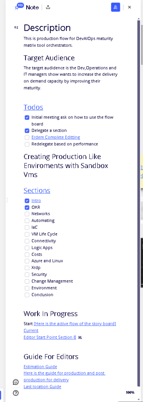Click the blue edit note button

click(x=115, y=7)
